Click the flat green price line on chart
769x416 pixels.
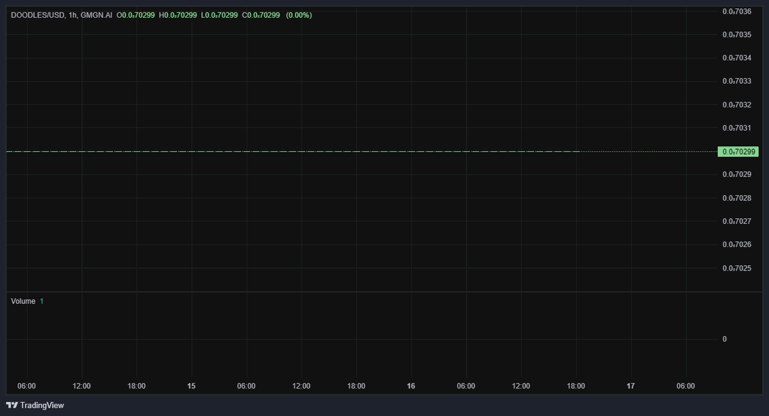293,152
